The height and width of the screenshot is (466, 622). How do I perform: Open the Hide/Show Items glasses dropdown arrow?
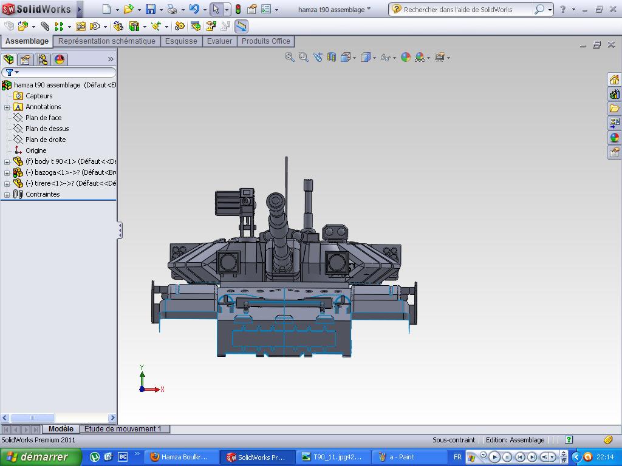coord(394,58)
